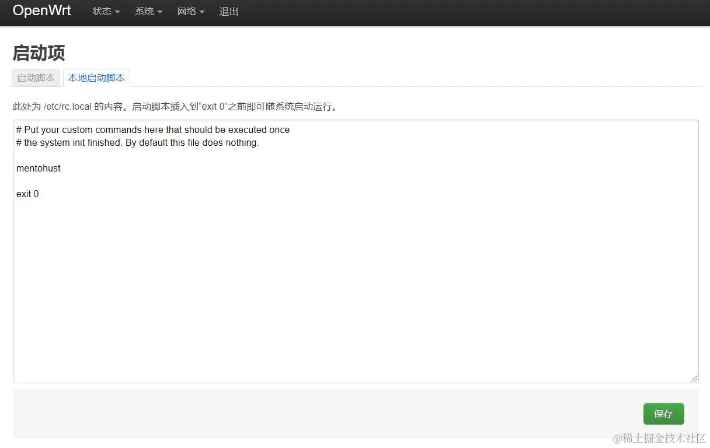Click the OpenWrt brand logo
Screen dimensions: 710x448
41,10
